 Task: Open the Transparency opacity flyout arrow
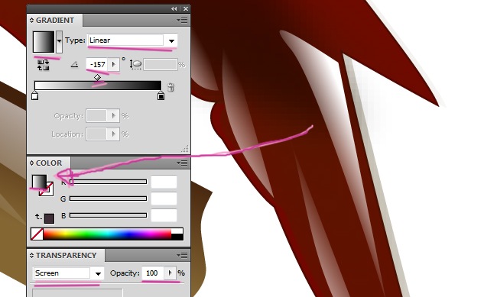pos(170,273)
